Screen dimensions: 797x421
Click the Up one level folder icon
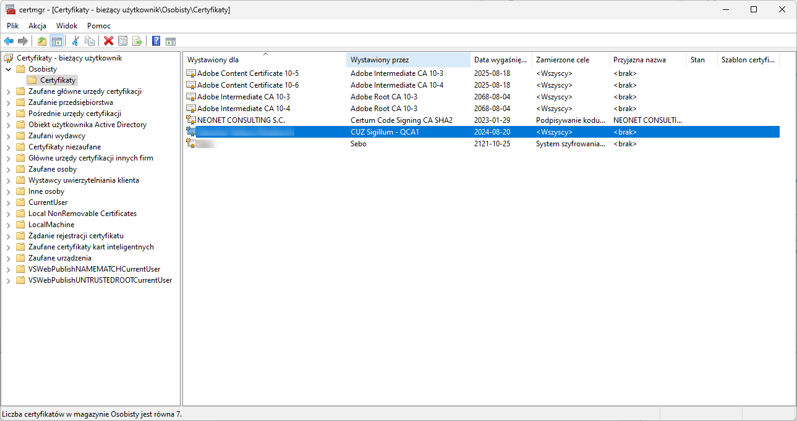42,41
